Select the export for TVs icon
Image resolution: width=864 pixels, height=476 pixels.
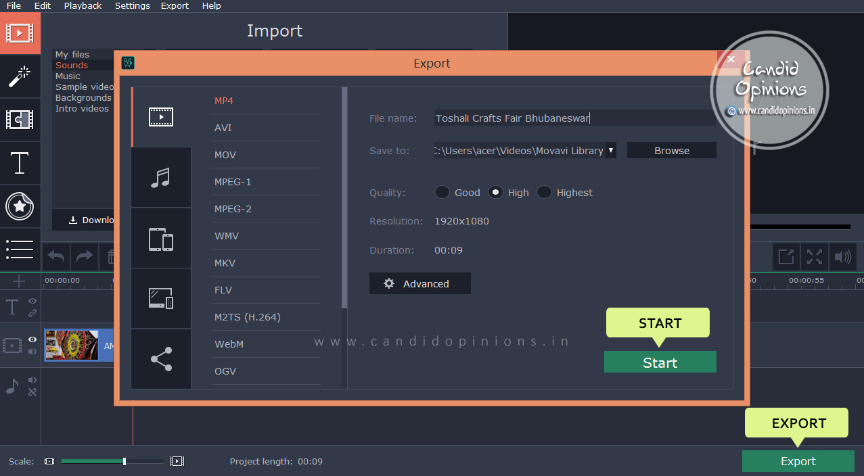pos(161,298)
